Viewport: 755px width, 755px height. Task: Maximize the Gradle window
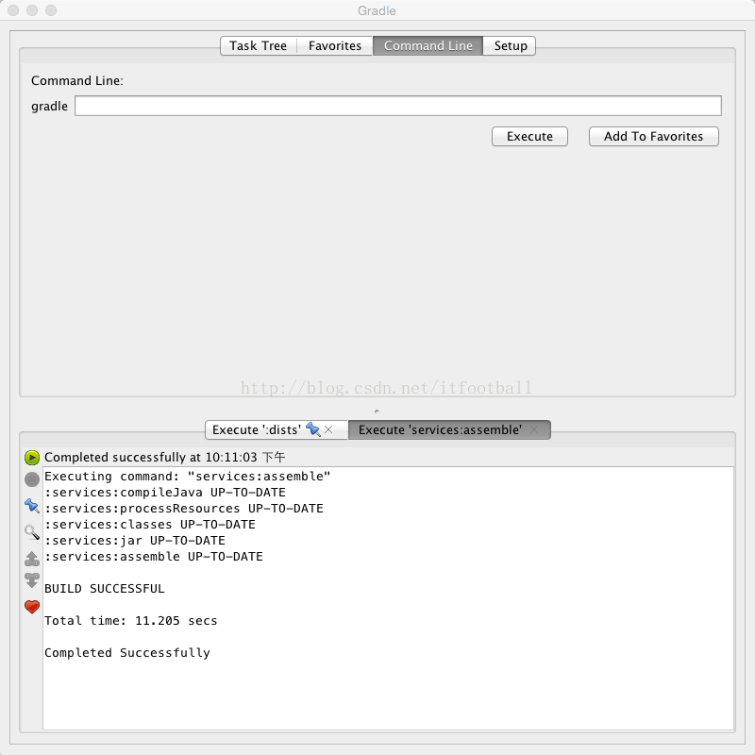[x=51, y=10]
